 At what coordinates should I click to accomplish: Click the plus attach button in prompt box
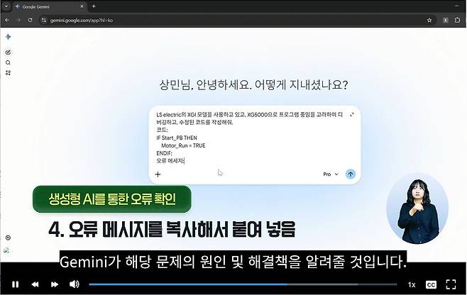pos(158,174)
